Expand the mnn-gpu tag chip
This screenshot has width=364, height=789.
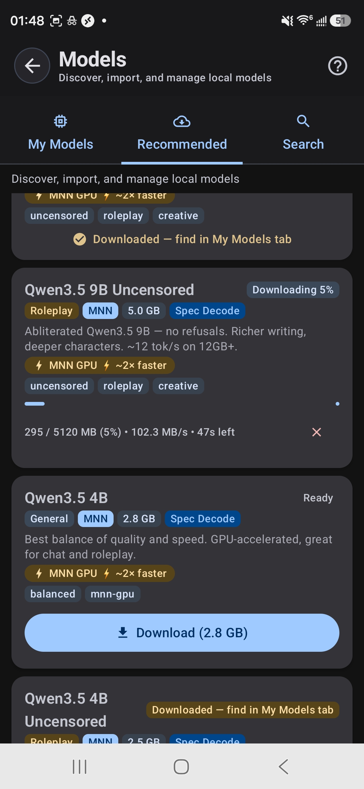click(113, 594)
